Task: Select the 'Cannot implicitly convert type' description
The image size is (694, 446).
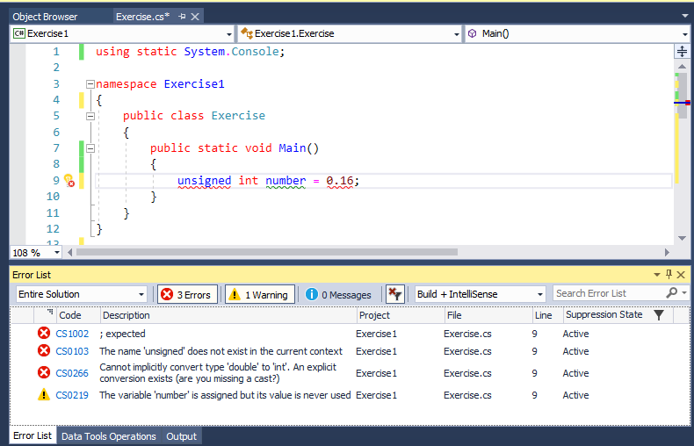Action: [x=218, y=373]
